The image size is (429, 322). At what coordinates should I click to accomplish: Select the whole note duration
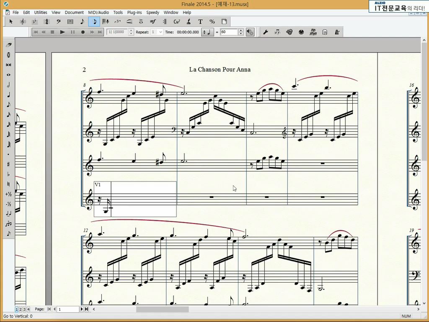(x=8, y=75)
